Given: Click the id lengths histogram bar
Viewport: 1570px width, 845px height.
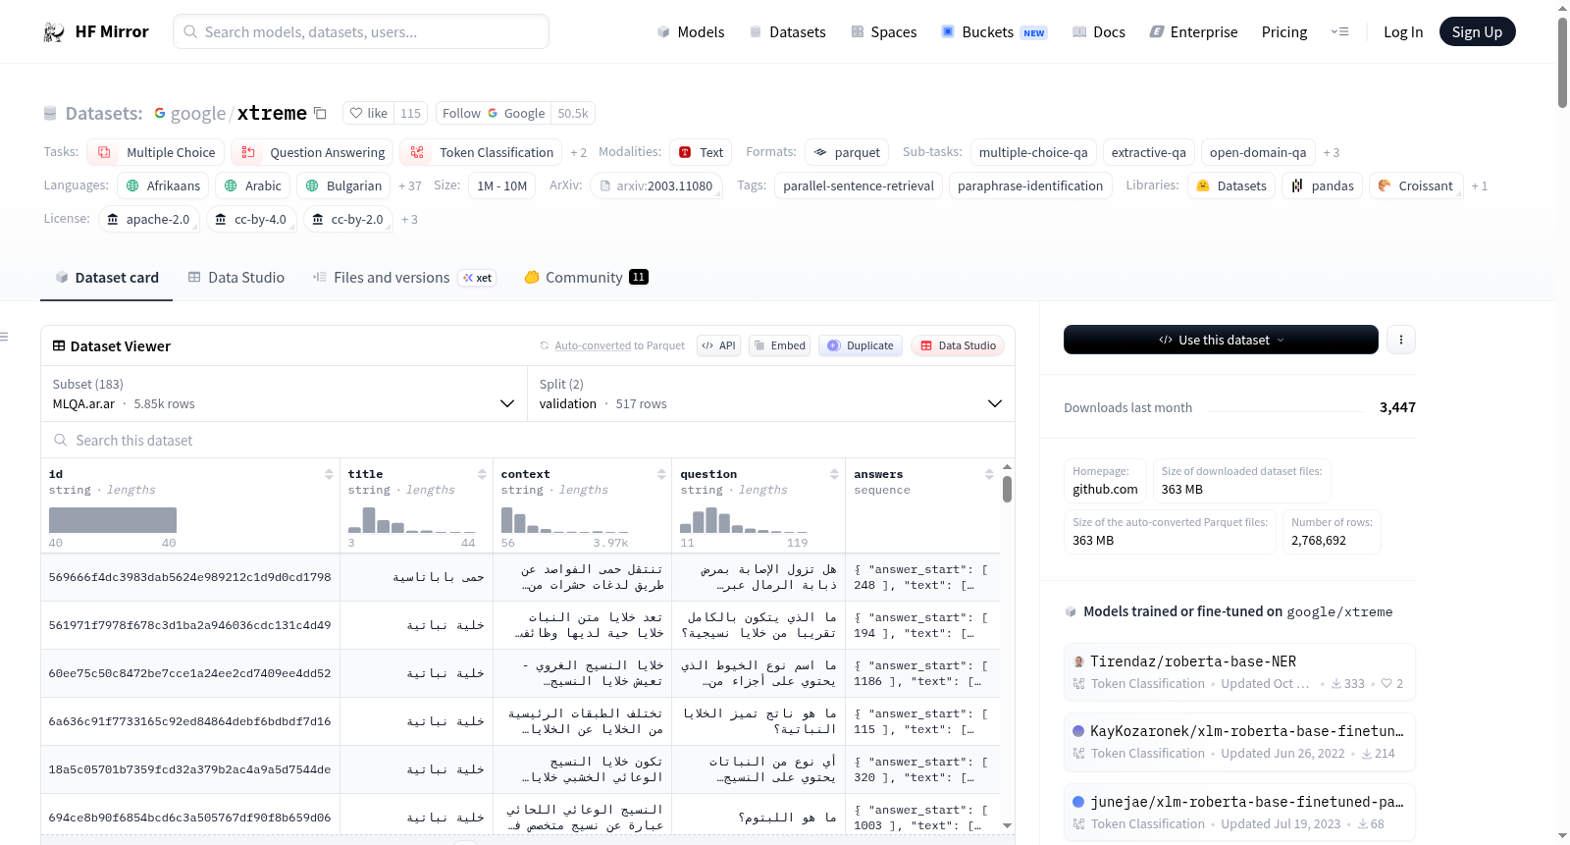Looking at the screenshot, I should (x=113, y=520).
